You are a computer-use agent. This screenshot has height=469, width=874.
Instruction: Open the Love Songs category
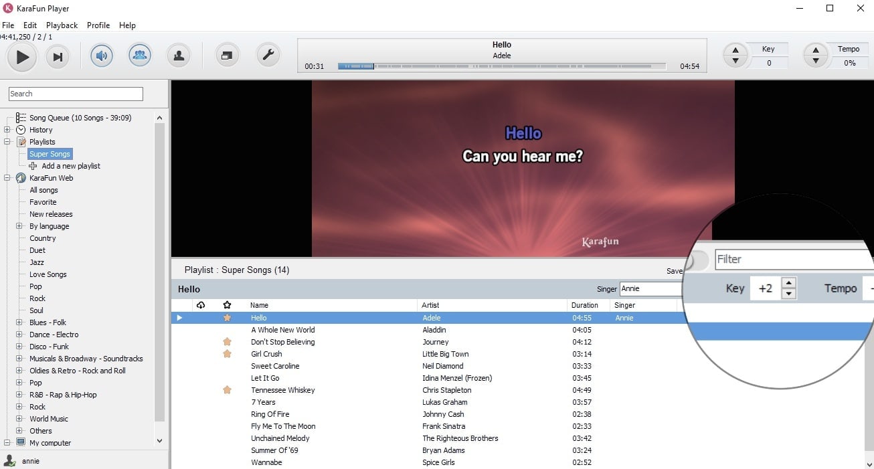48,274
